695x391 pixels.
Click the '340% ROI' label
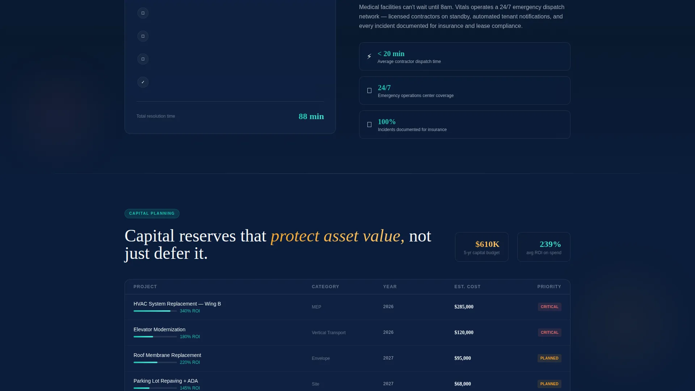(x=190, y=311)
